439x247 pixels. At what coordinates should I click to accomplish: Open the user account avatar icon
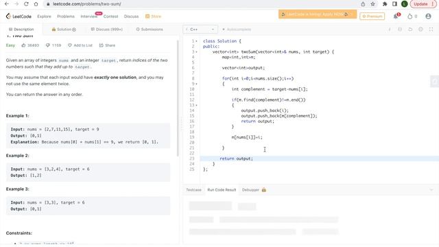click(x=428, y=16)
